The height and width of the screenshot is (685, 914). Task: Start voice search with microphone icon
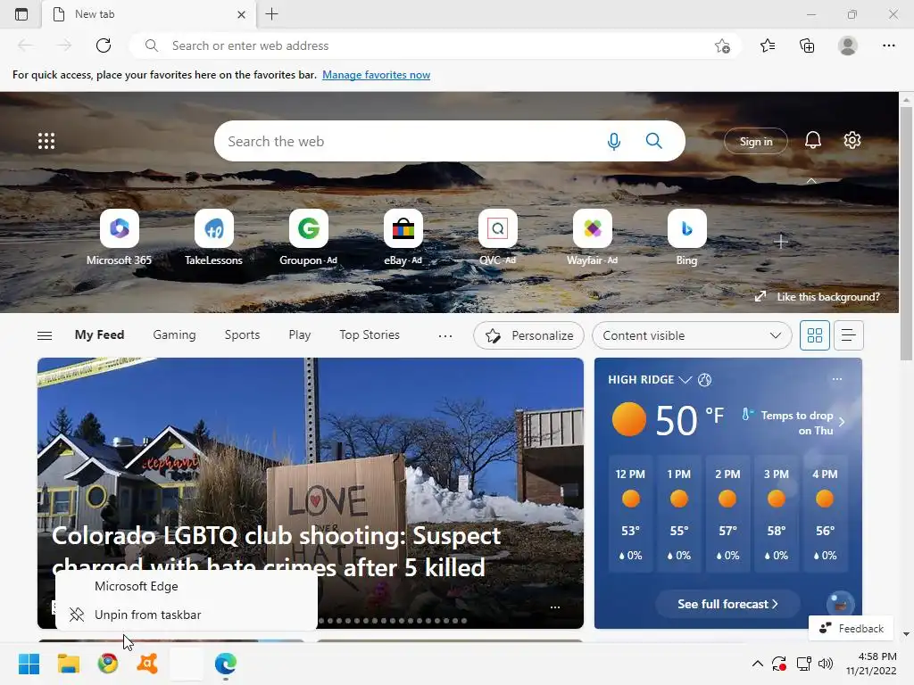point(614,141)
